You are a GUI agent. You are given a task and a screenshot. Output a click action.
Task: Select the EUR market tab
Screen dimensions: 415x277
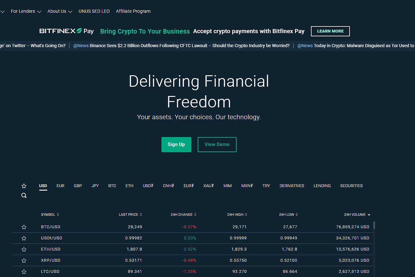point(60,186)
